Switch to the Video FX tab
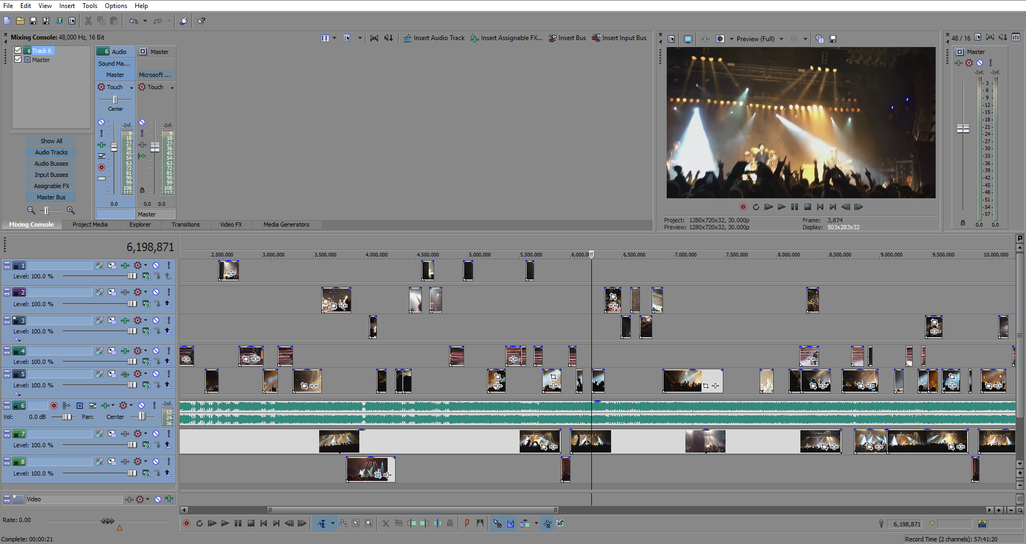Screen dimensions: 1026x544 (231, 224)
